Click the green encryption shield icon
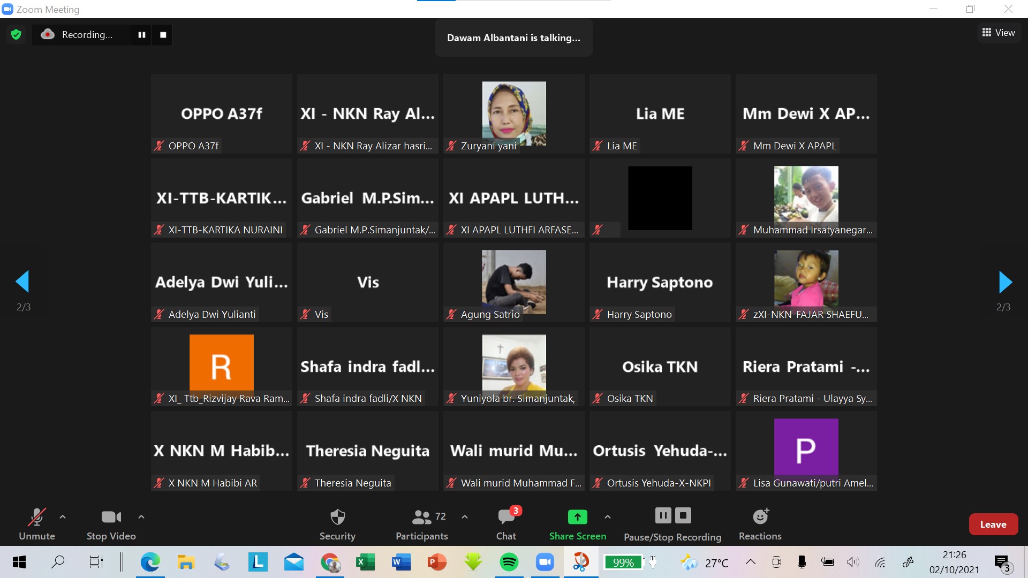This screenshot has width=1028, height=578. pos(16,35)
